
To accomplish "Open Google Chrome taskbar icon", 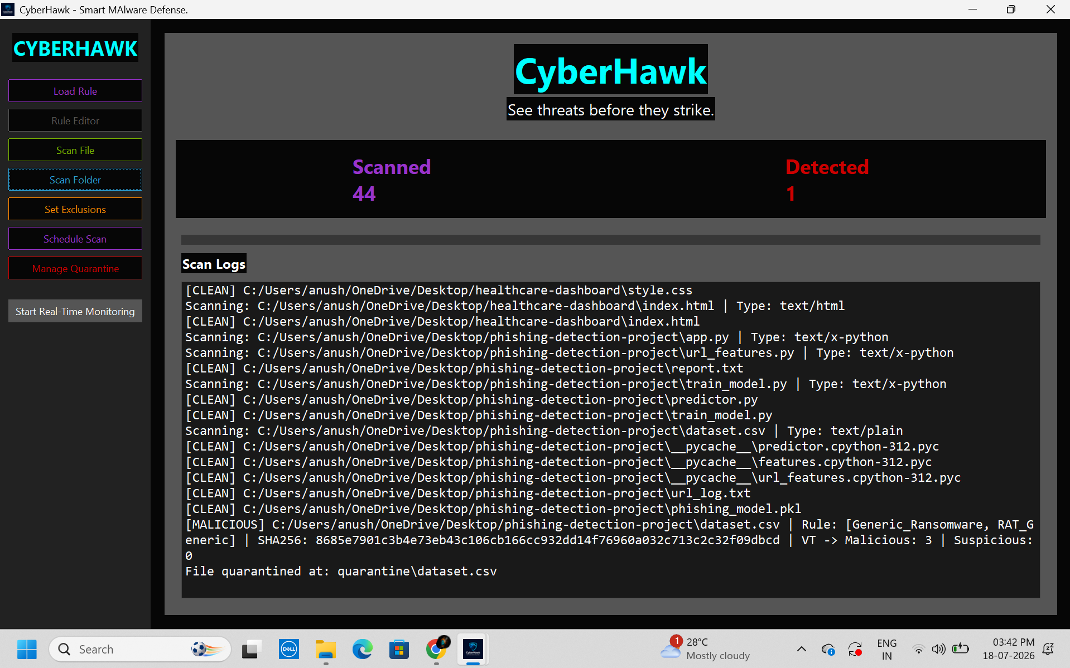I will (436, 649).
